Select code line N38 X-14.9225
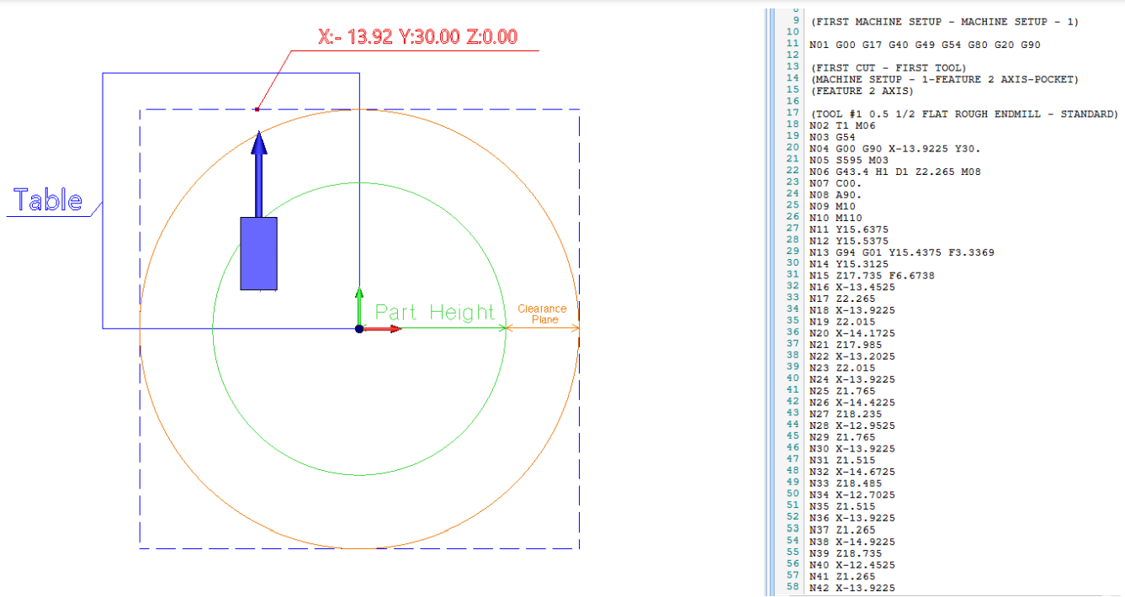This screenshot has height=597, width=1125. click(852, 542)
